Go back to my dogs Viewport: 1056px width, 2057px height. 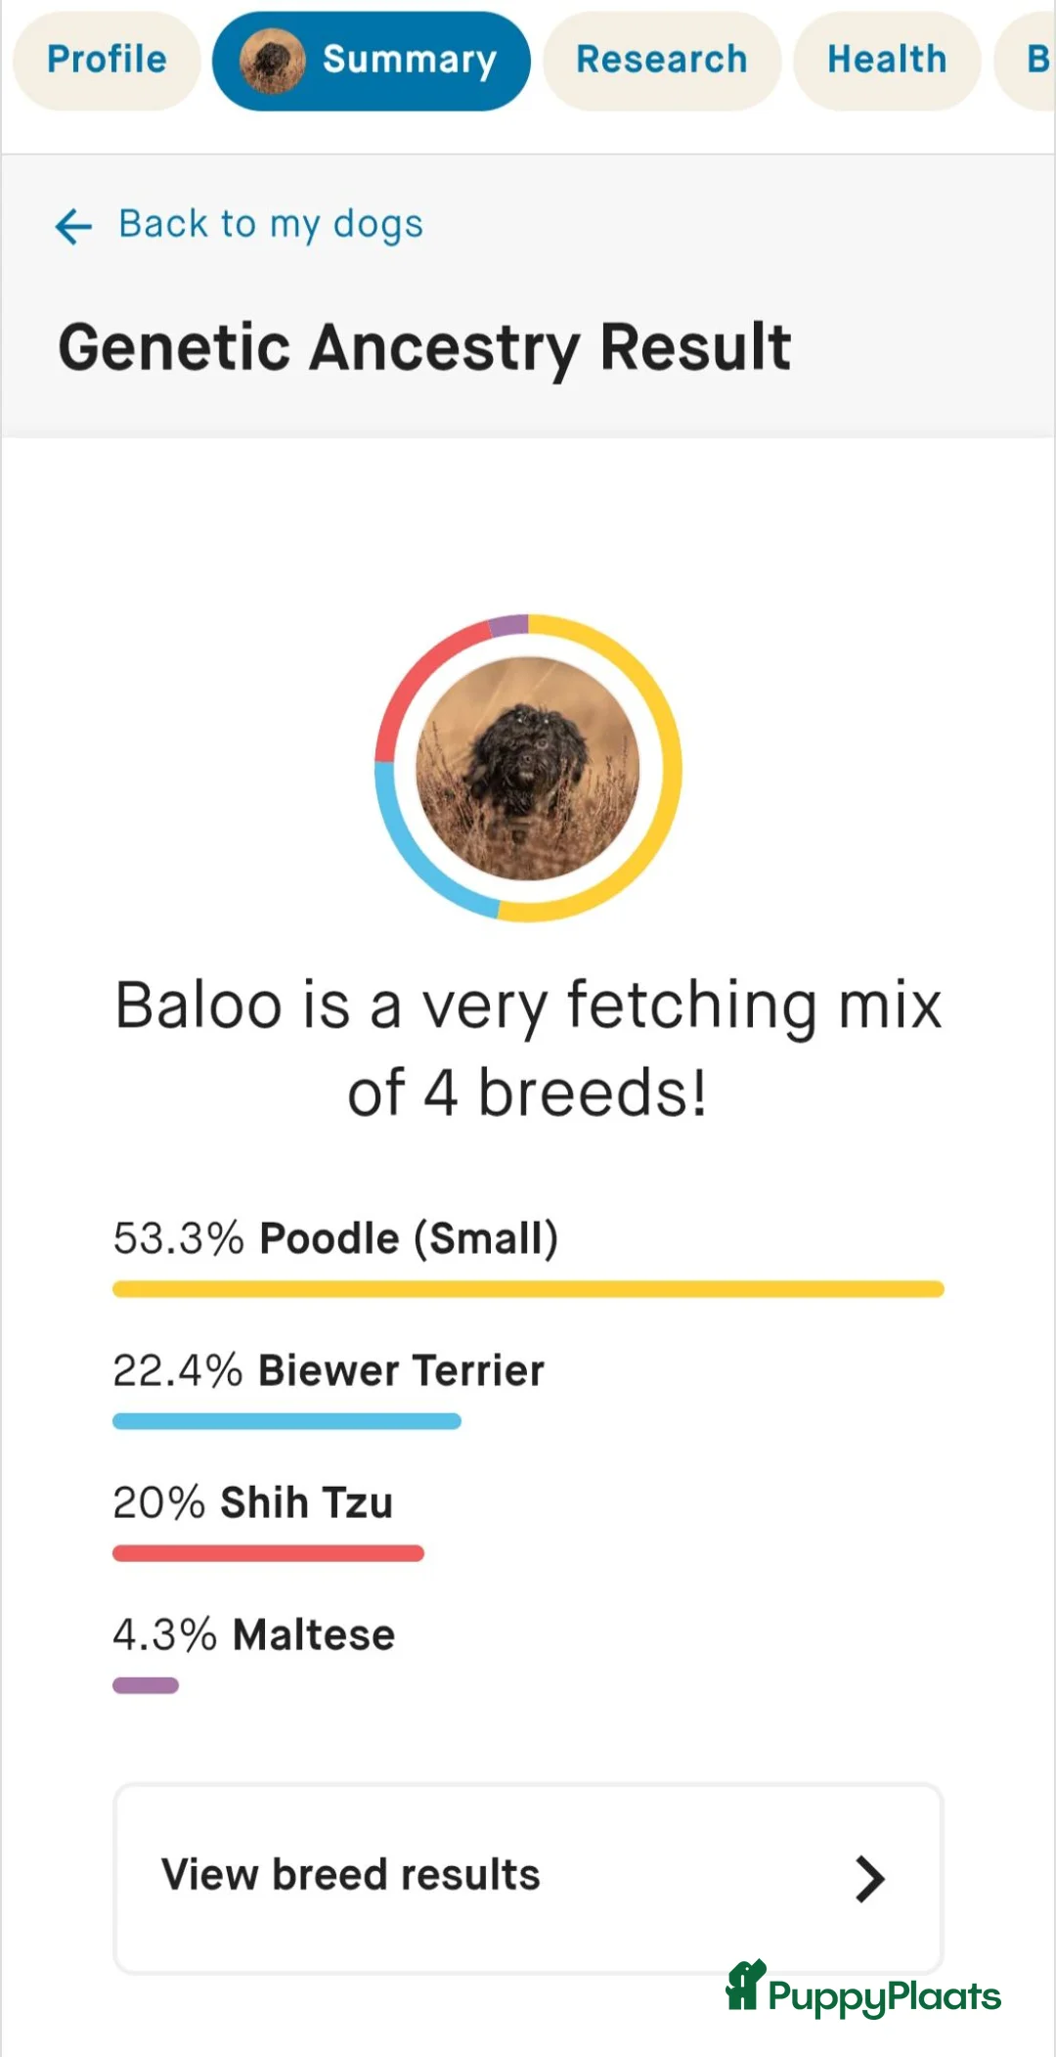tap(271, 225)
